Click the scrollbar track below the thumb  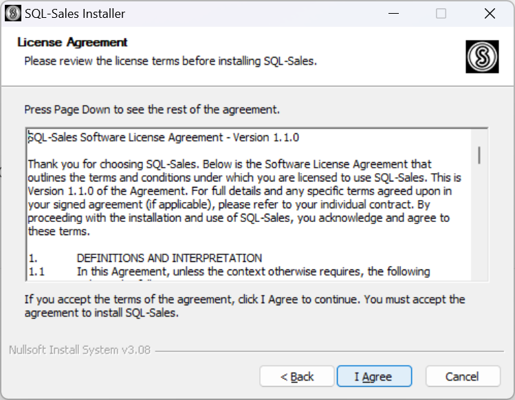479,222
